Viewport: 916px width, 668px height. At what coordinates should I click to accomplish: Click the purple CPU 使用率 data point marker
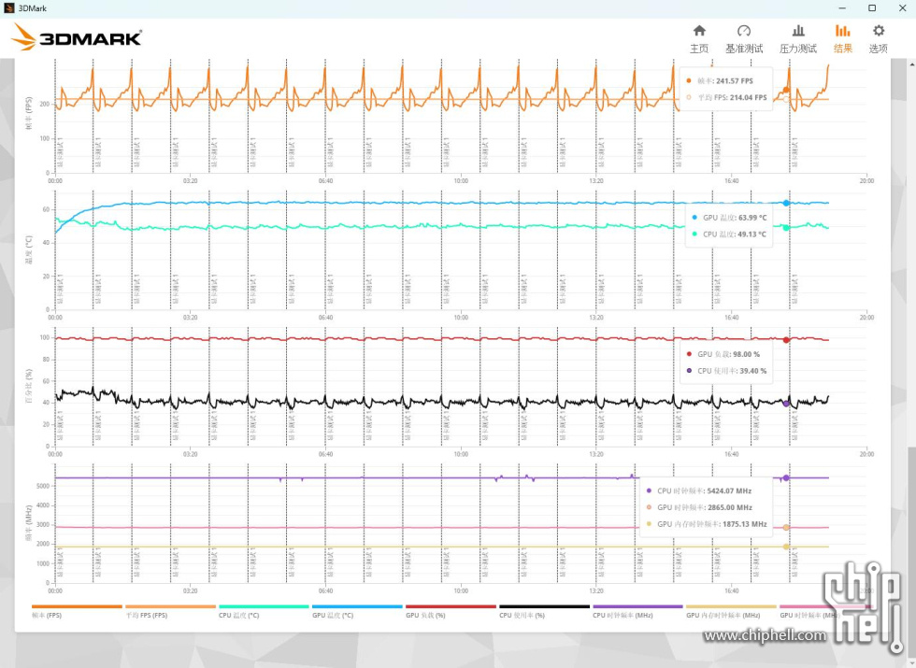786,404
